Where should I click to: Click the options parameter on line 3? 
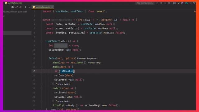point(106,20)
